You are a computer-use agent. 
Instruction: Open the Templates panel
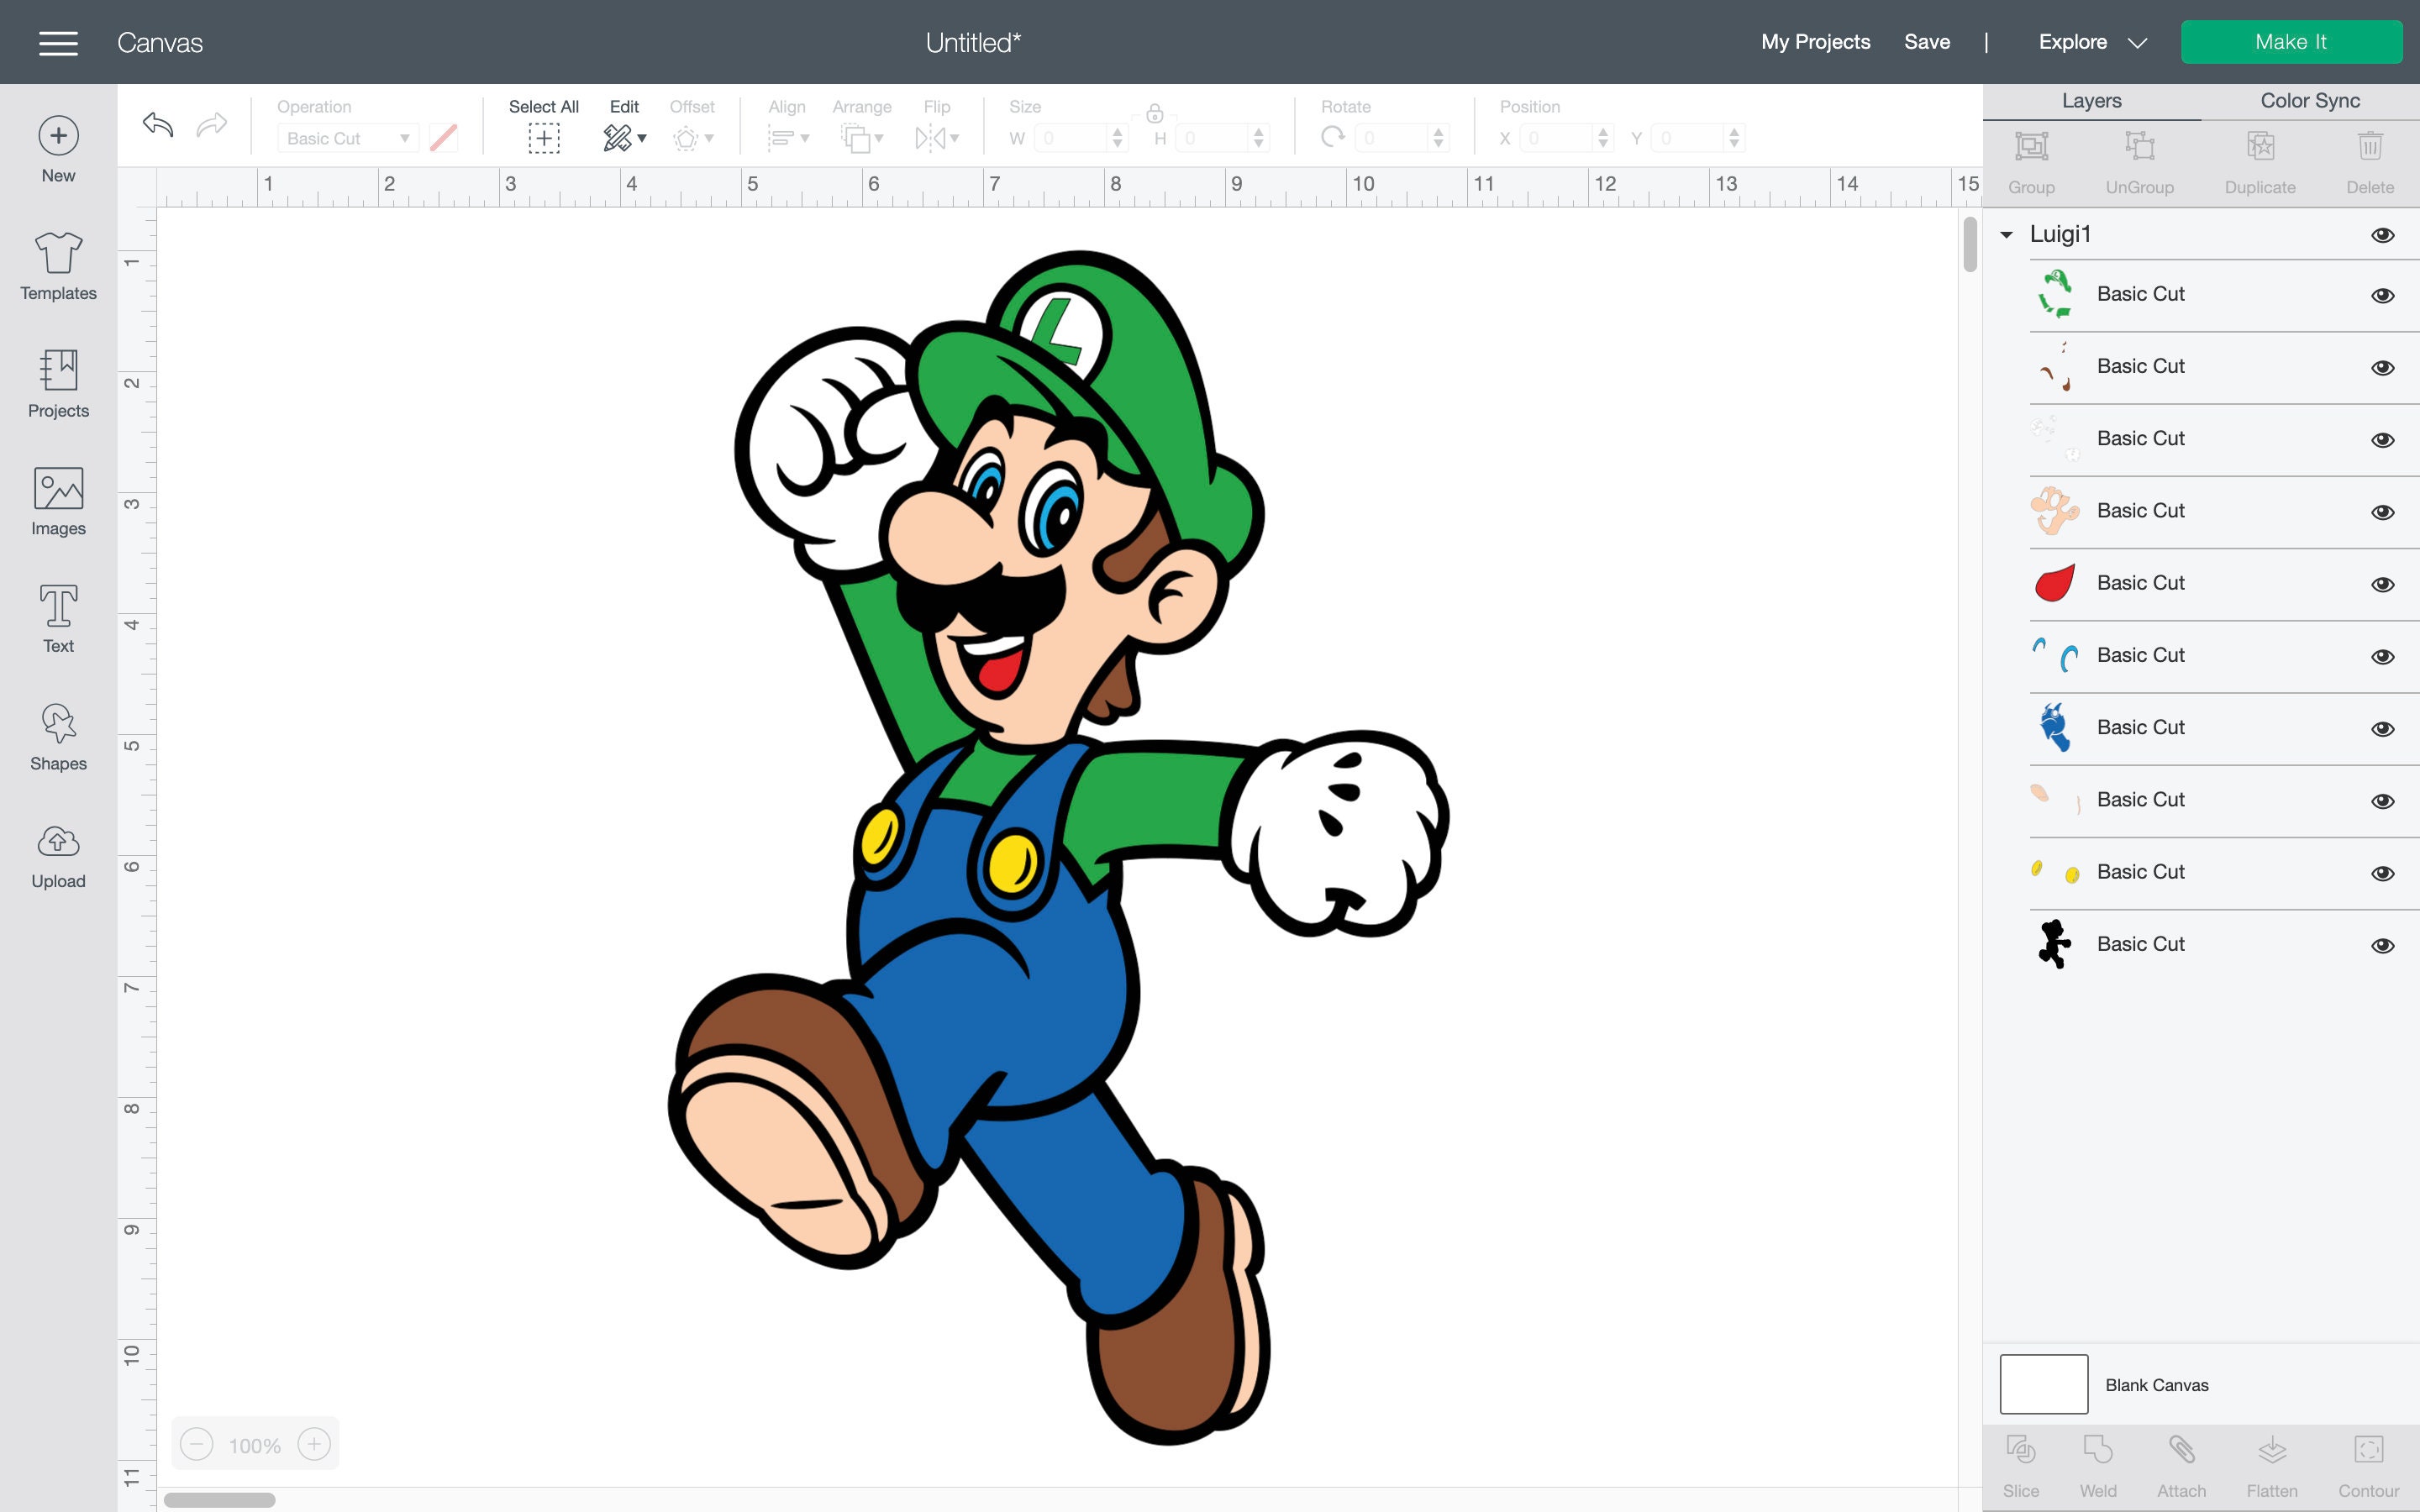[x=58, y=267]
